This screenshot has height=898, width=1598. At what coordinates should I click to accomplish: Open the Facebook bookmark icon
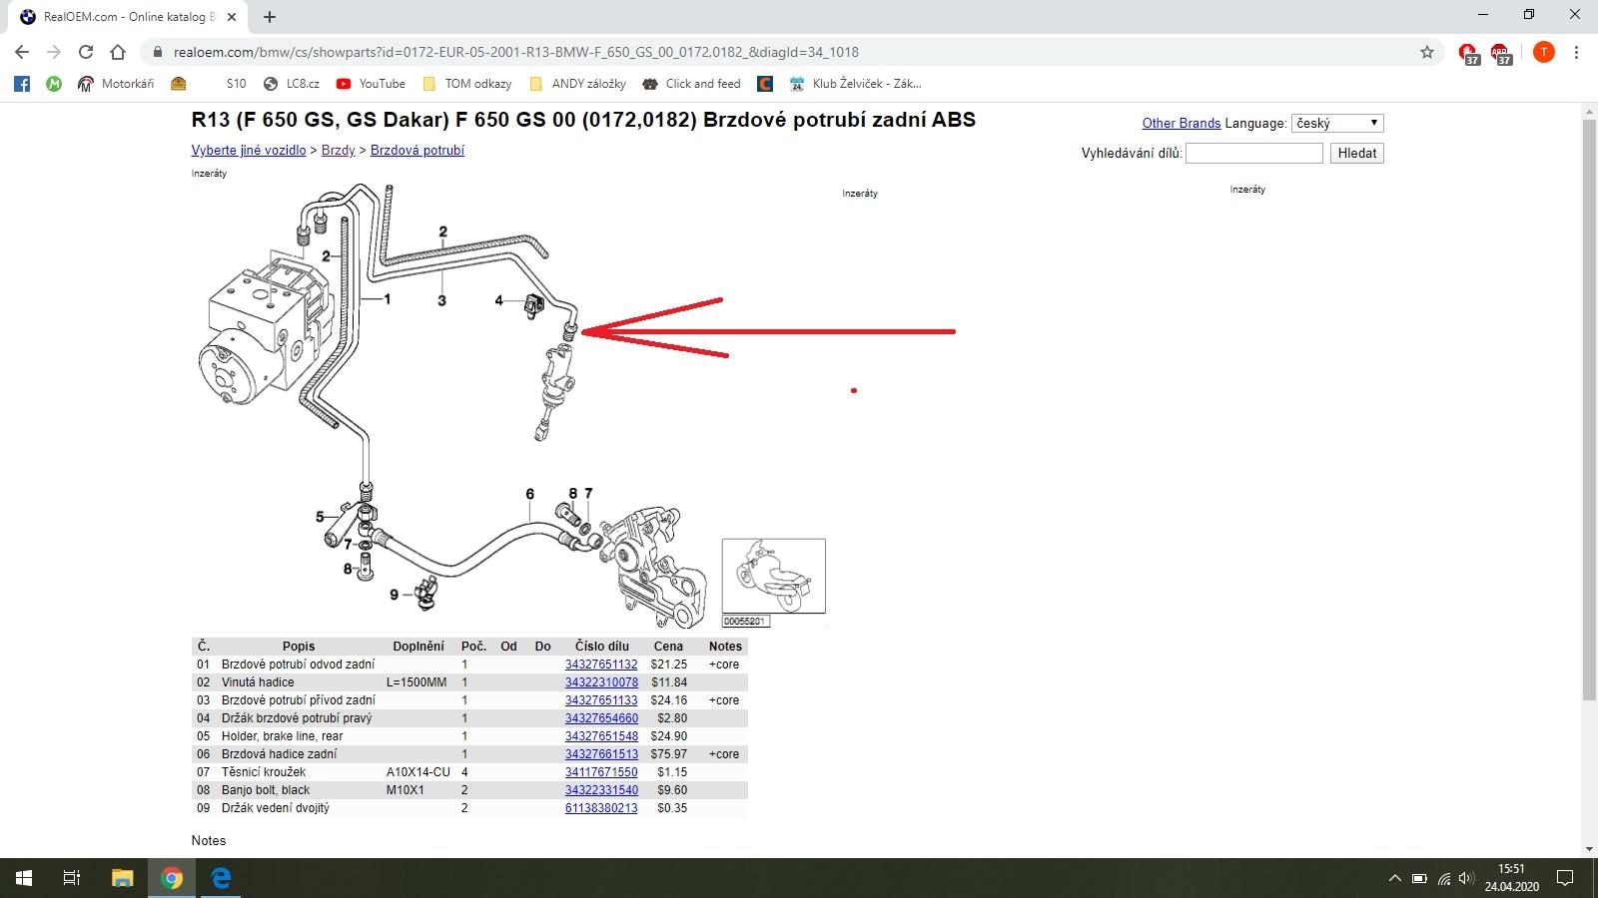point(22,84)
